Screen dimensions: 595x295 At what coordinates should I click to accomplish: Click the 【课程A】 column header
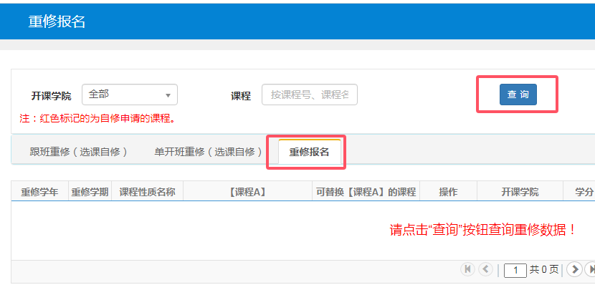[x=247, y=192]
